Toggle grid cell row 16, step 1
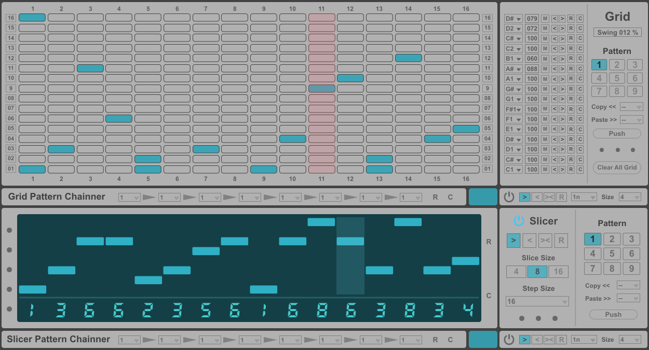This screenshot has width=649, height=350. (32, 18)
